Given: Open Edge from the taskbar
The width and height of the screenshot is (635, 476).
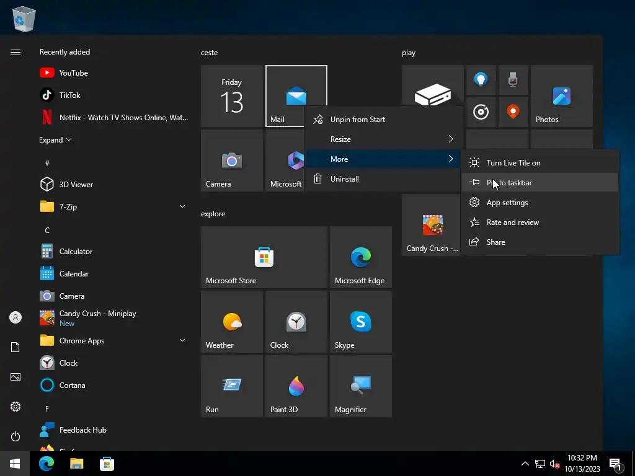Looking at the screenshot, I should coord(46,464).
